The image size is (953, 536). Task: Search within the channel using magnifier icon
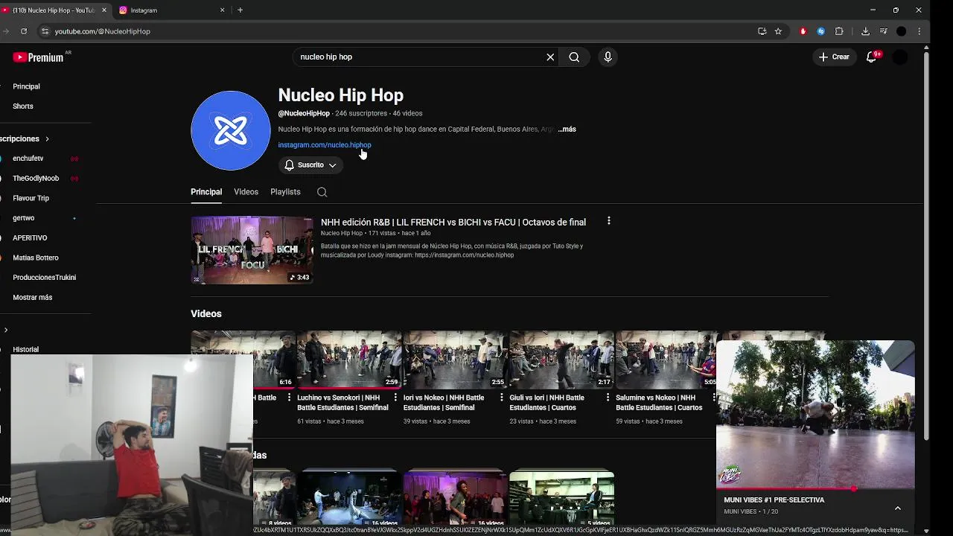322,192
